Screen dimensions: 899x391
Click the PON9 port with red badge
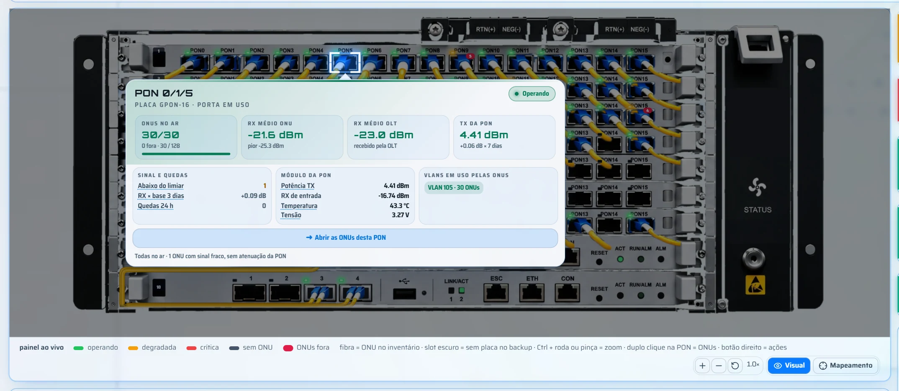461,63
